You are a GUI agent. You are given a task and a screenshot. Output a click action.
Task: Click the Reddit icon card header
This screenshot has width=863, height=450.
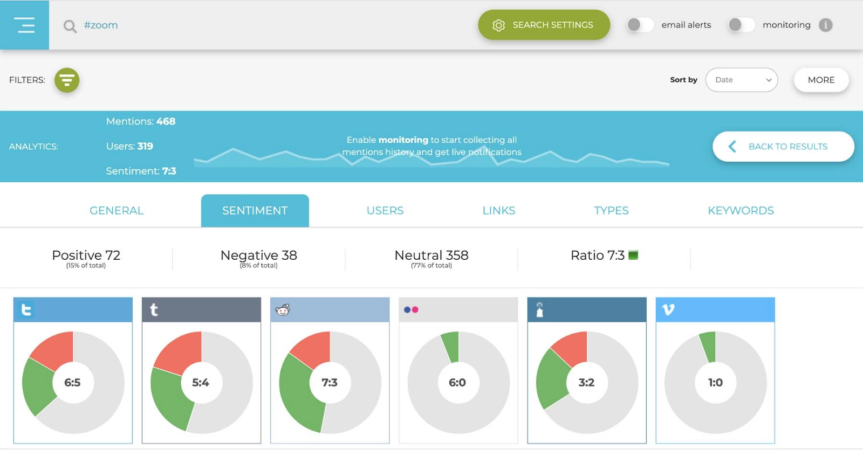click(x=330, y=310)
